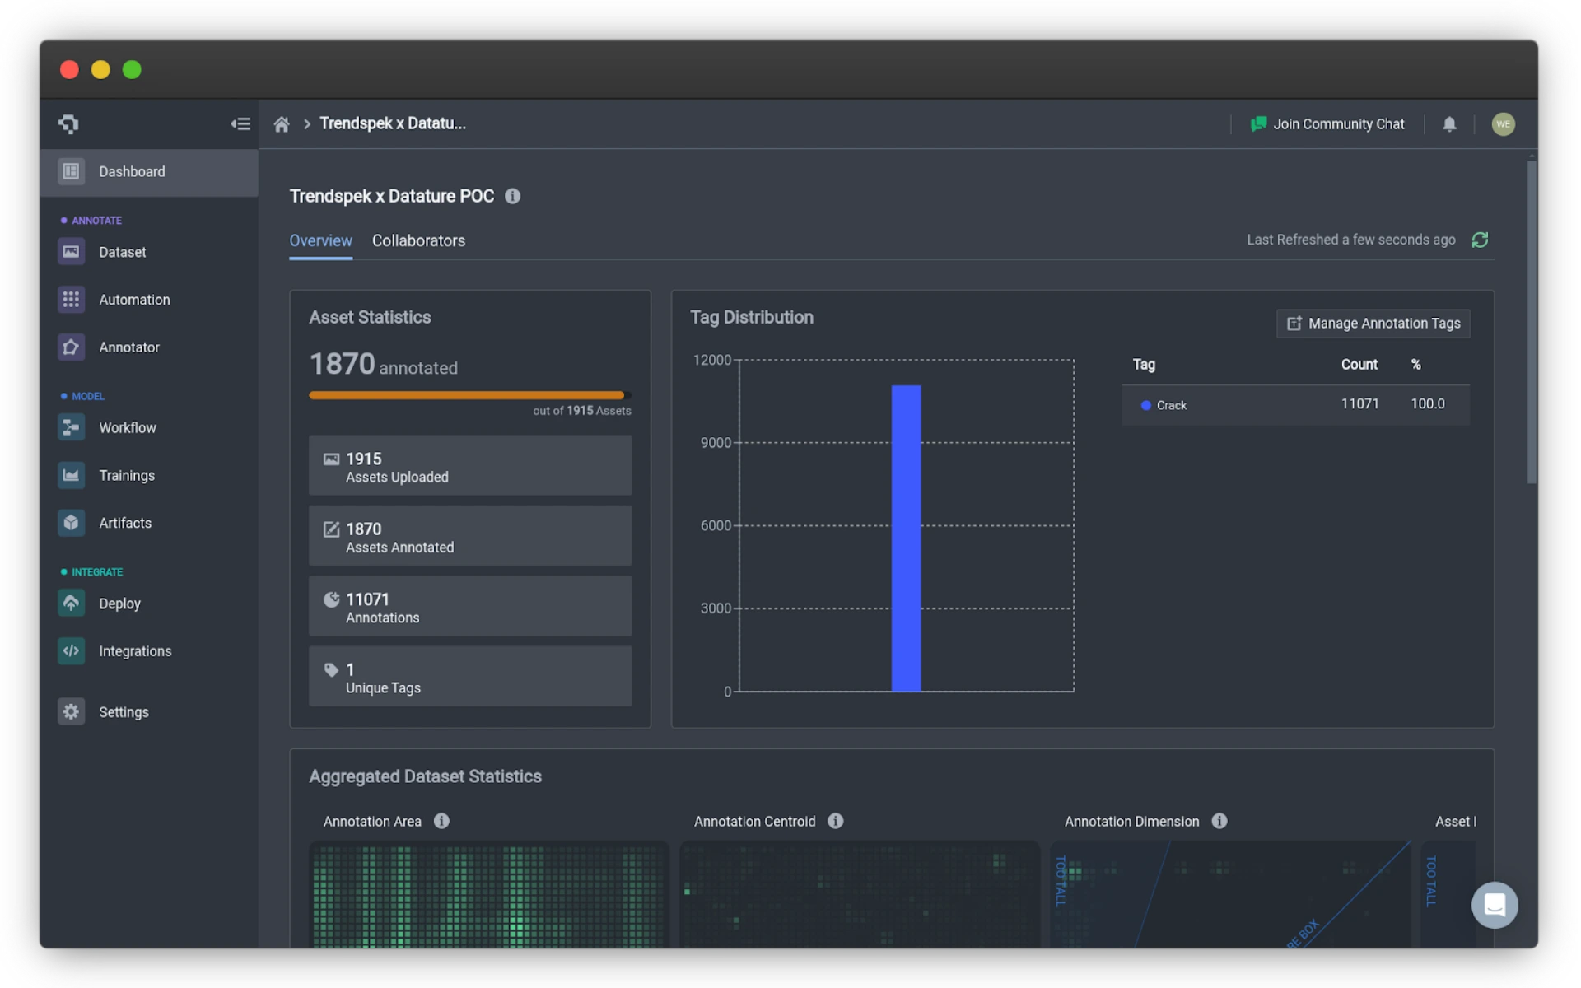
Task: Select the Overview tab
Action: coord(320,240)
